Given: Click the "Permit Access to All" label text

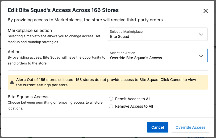Looking at the screenshot, I should click(x=132, y=99).
